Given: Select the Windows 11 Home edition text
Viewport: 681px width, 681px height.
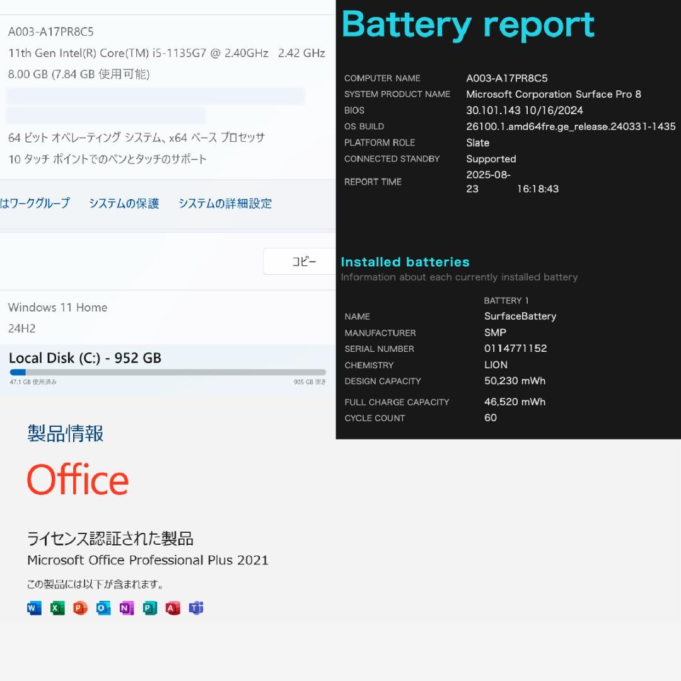Looking at the screenshot, I should (x=57, y=307).
